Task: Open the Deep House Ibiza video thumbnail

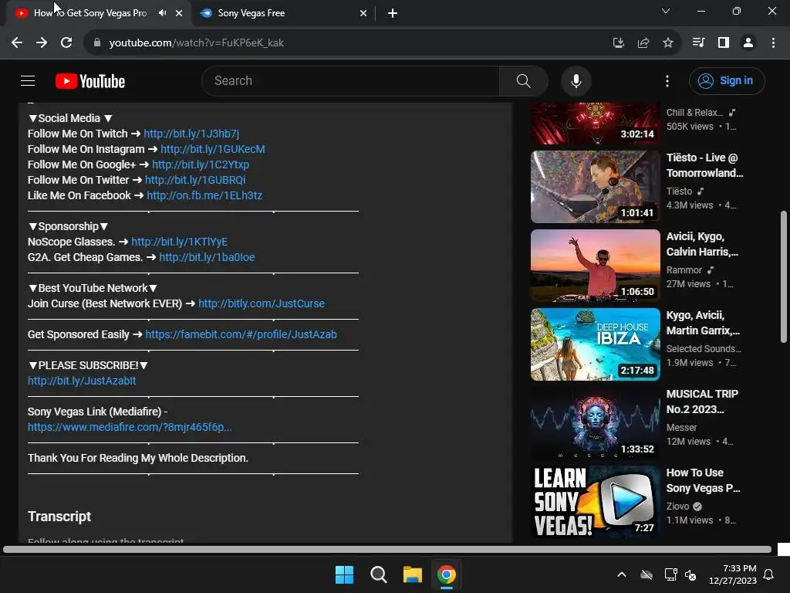Action: (x=595, y=344)
